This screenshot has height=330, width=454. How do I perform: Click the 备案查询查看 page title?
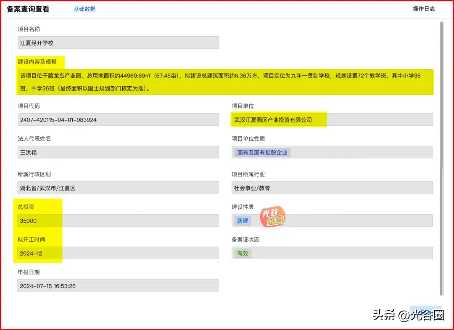(28, 9)
